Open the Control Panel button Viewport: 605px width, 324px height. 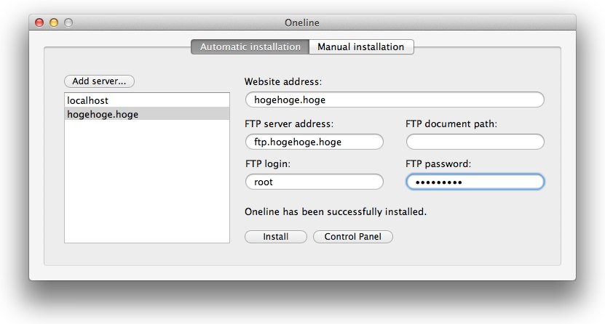[353, 237]
